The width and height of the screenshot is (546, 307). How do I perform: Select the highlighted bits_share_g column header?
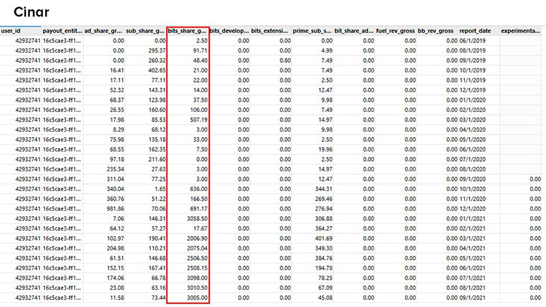188,31
